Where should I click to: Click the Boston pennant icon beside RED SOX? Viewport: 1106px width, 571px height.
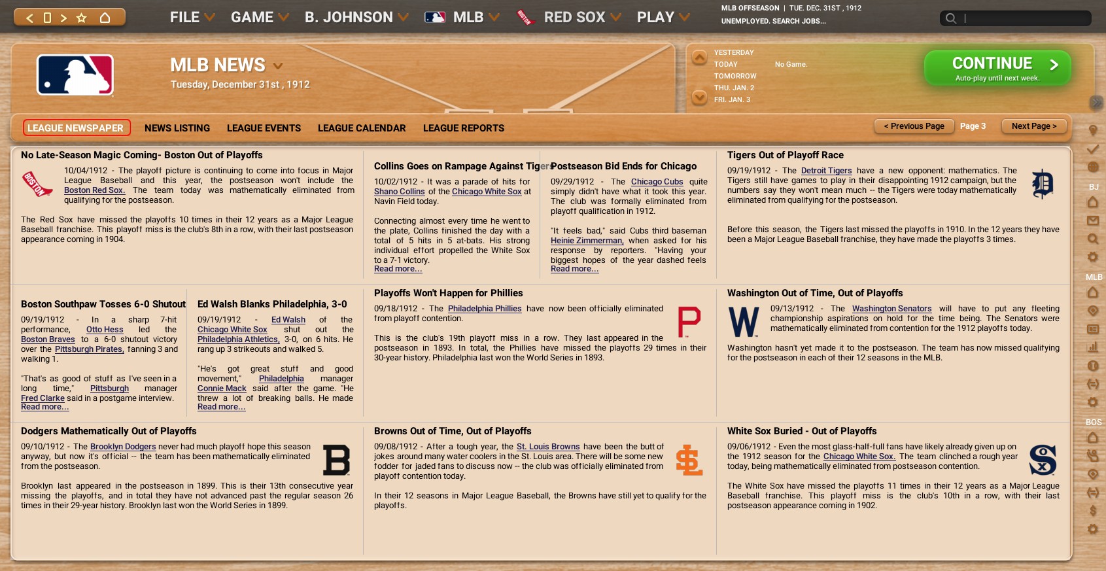[x=525, y=18]
